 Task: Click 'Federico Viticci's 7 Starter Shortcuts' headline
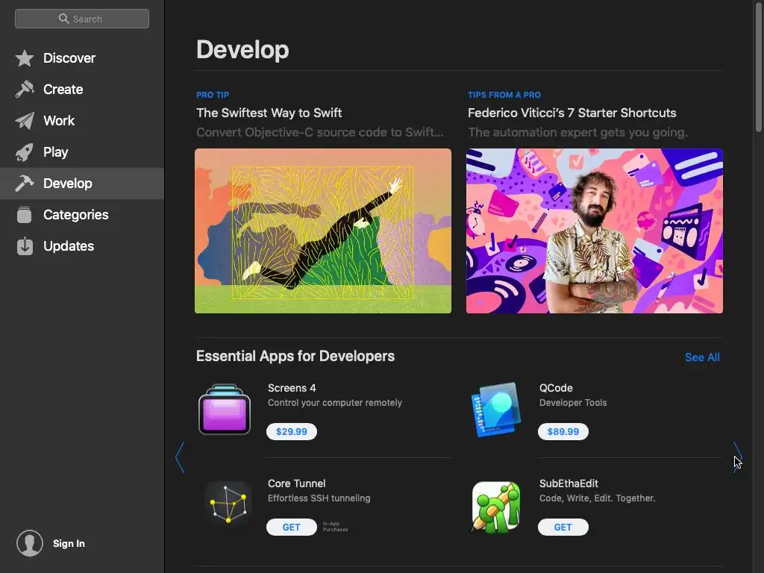572,113
